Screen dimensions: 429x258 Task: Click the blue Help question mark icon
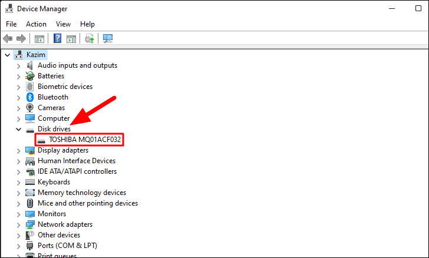click(x=58, y=38)
